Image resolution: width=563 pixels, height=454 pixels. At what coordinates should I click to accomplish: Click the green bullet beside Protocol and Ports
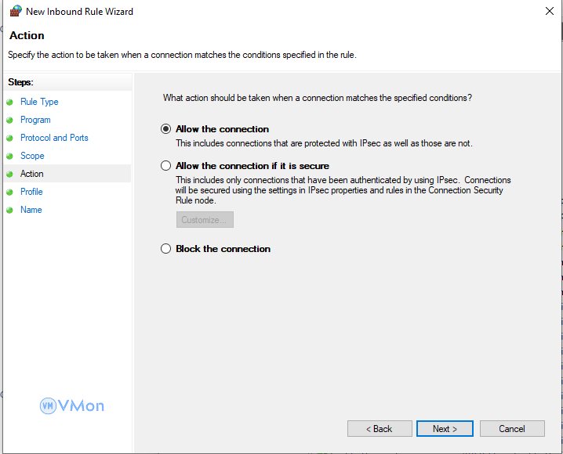pos(10,138)
